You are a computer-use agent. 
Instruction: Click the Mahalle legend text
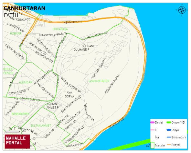(160, 146)
